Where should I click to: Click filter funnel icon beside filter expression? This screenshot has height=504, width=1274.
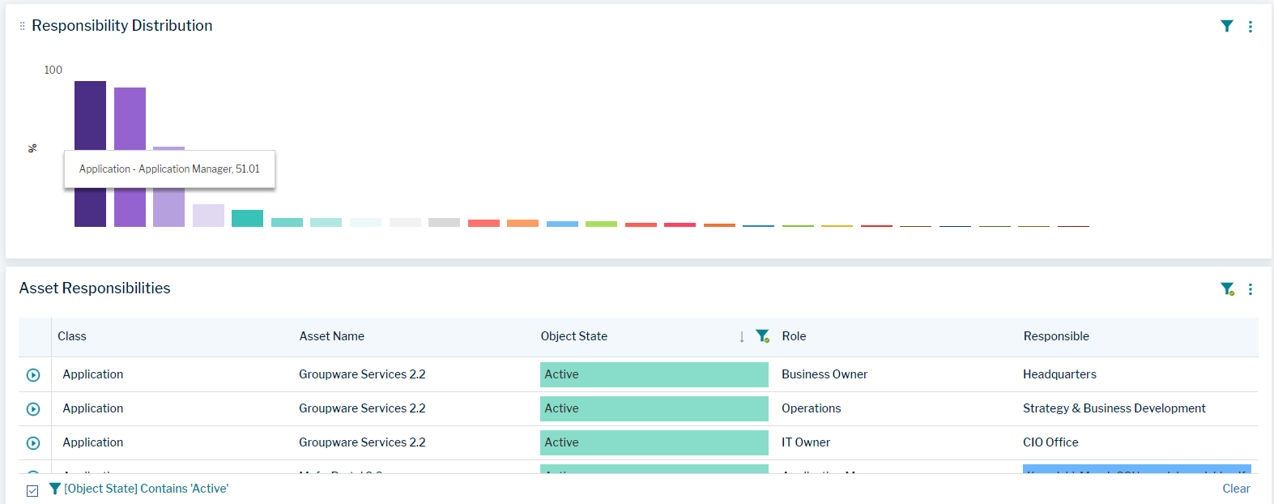55,489
